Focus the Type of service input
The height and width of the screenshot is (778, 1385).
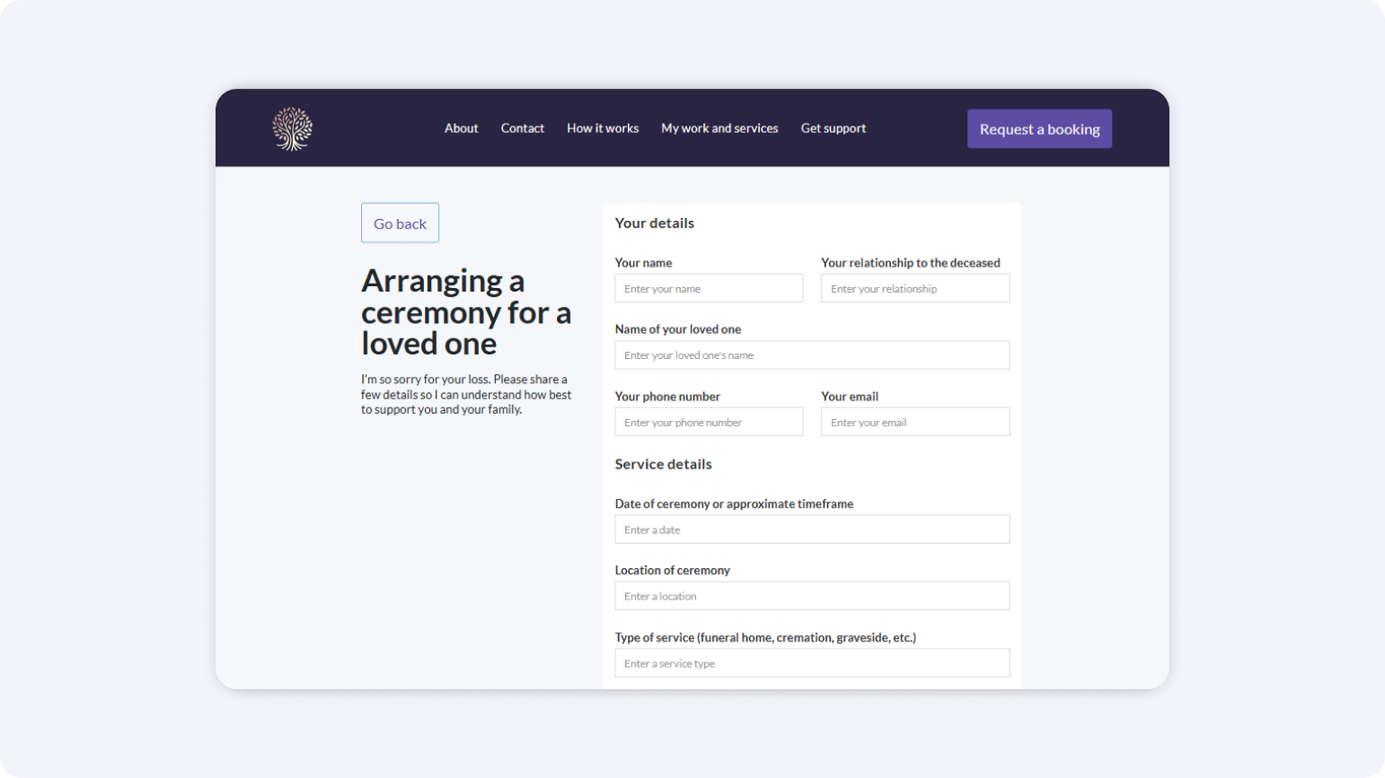pos(812,663)
